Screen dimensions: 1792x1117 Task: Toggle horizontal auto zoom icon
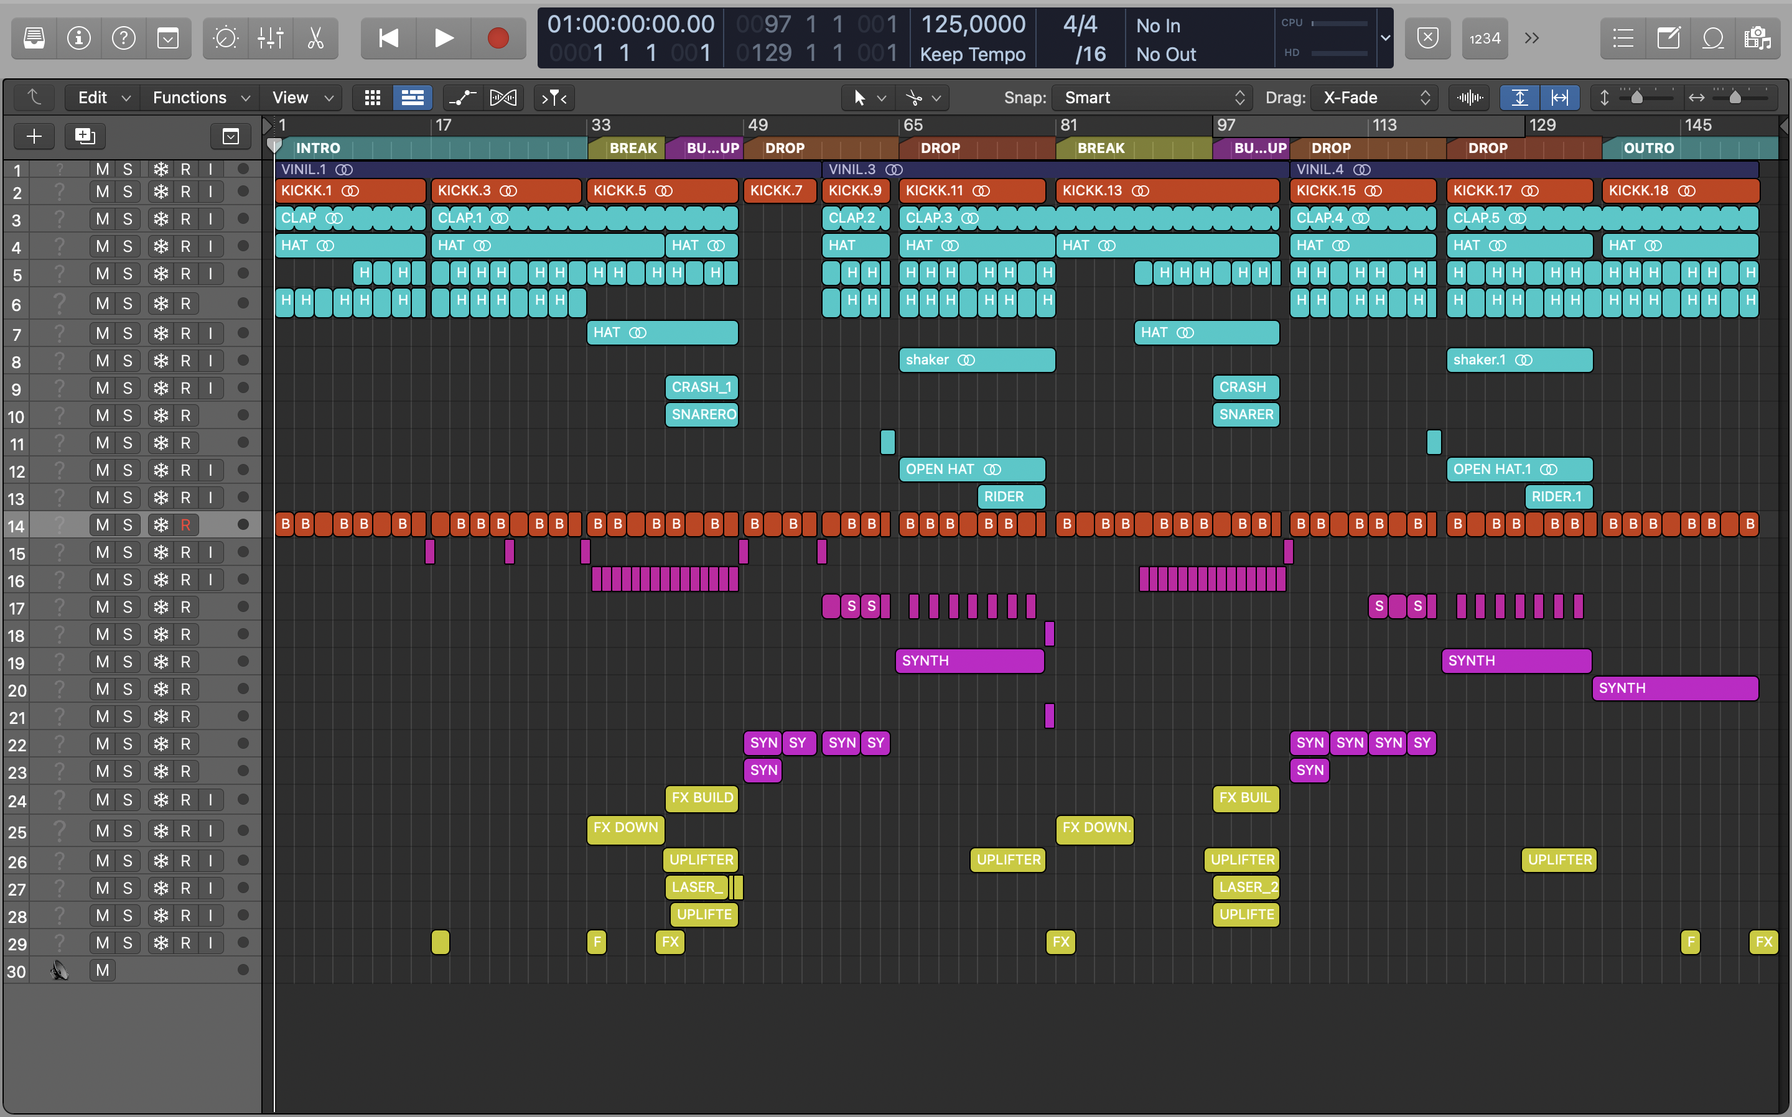click(x=1559, y=98)
